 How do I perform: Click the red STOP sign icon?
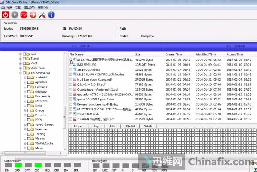pyautogui.click(x=24, y=15)
